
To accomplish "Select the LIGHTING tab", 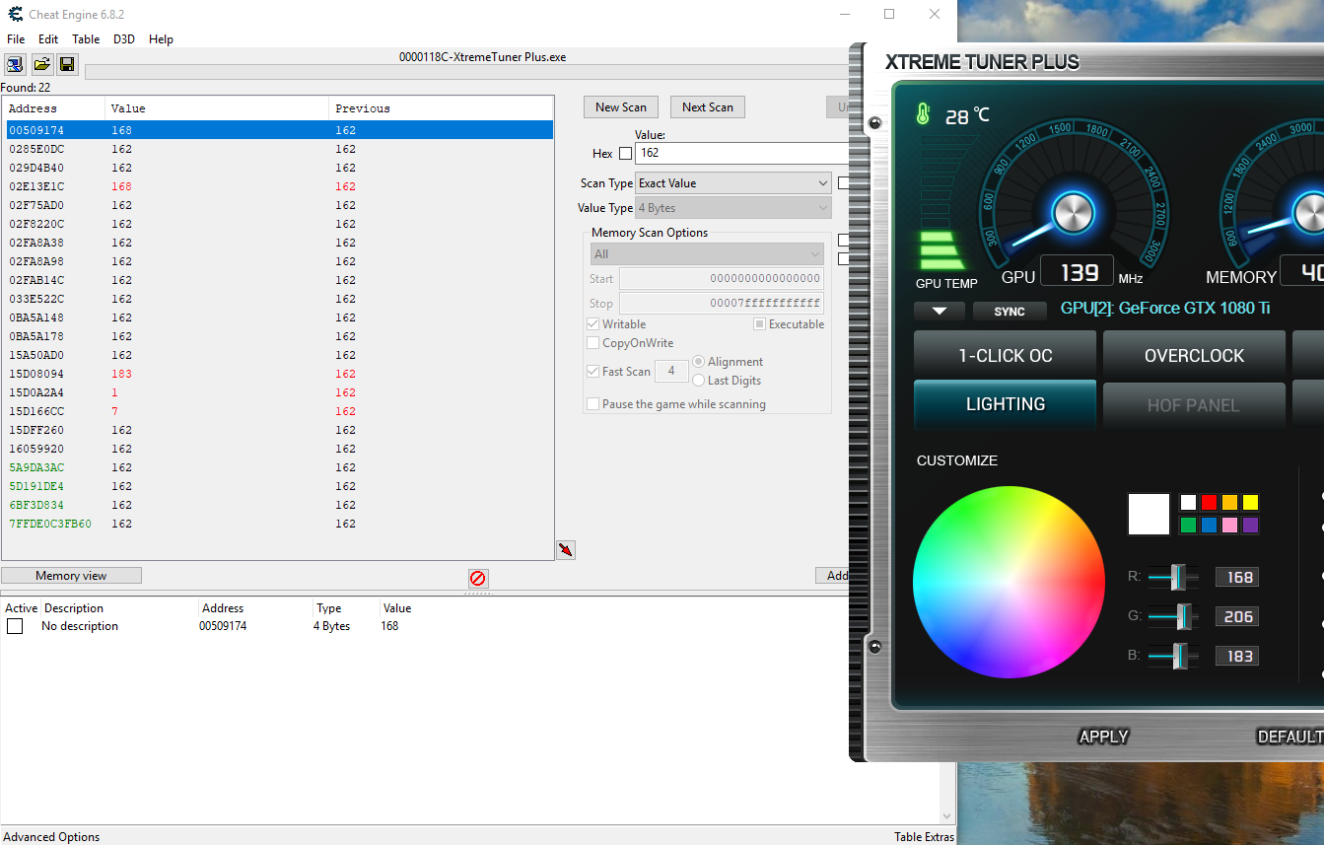I will pos(1005,404).
